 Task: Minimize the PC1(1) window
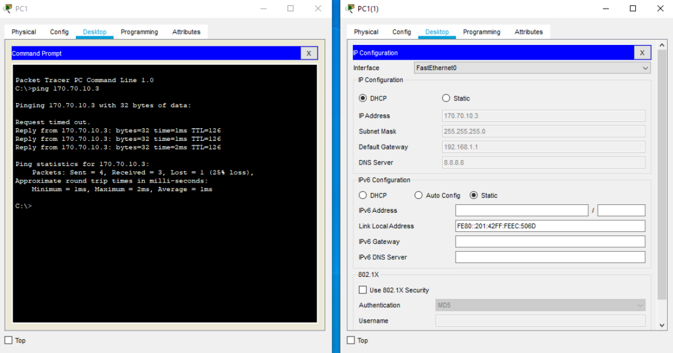606,9
